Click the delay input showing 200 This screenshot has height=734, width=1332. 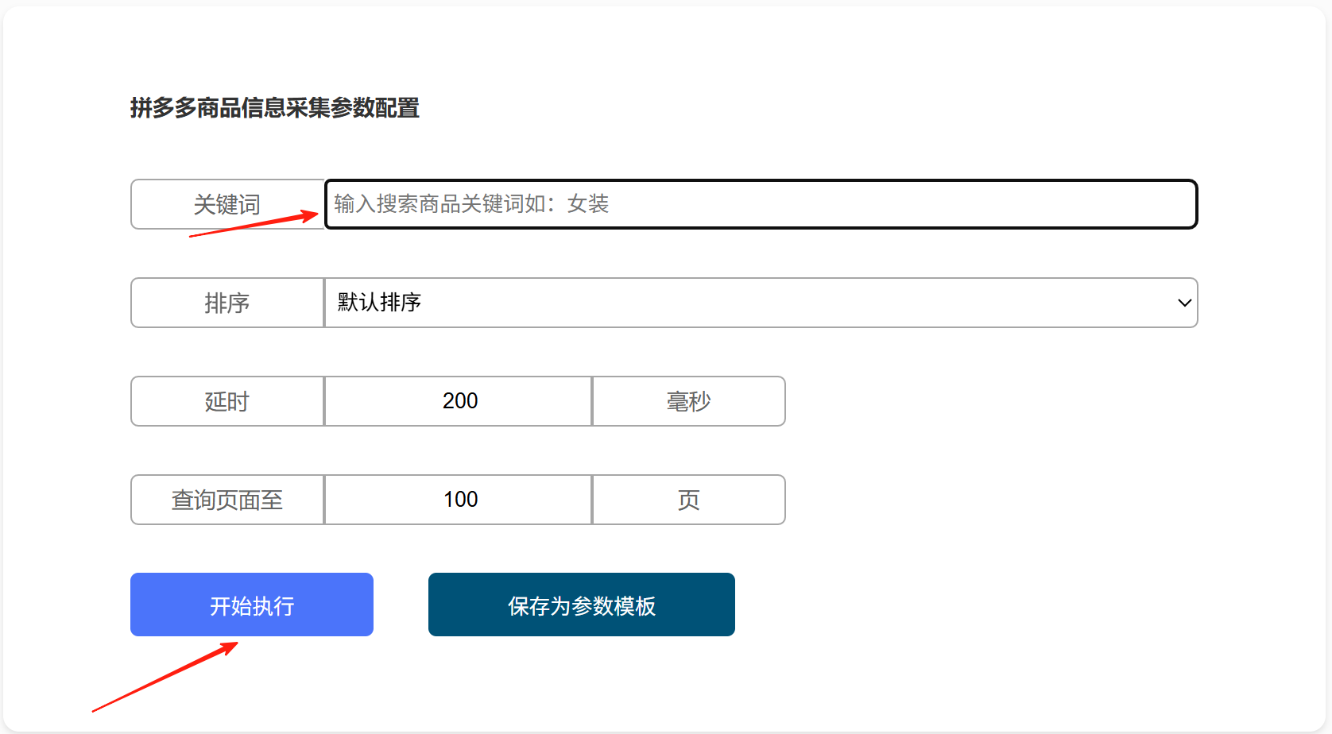click(459, 401)
